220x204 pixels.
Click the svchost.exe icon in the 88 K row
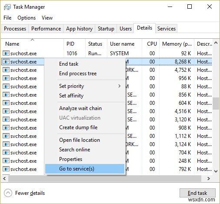6,87
